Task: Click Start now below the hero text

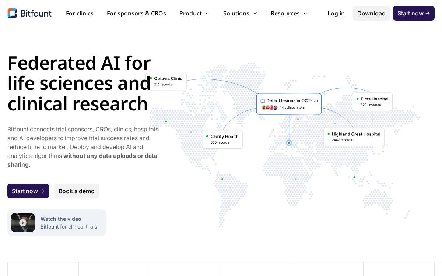Action: click(x=28, y=191)
